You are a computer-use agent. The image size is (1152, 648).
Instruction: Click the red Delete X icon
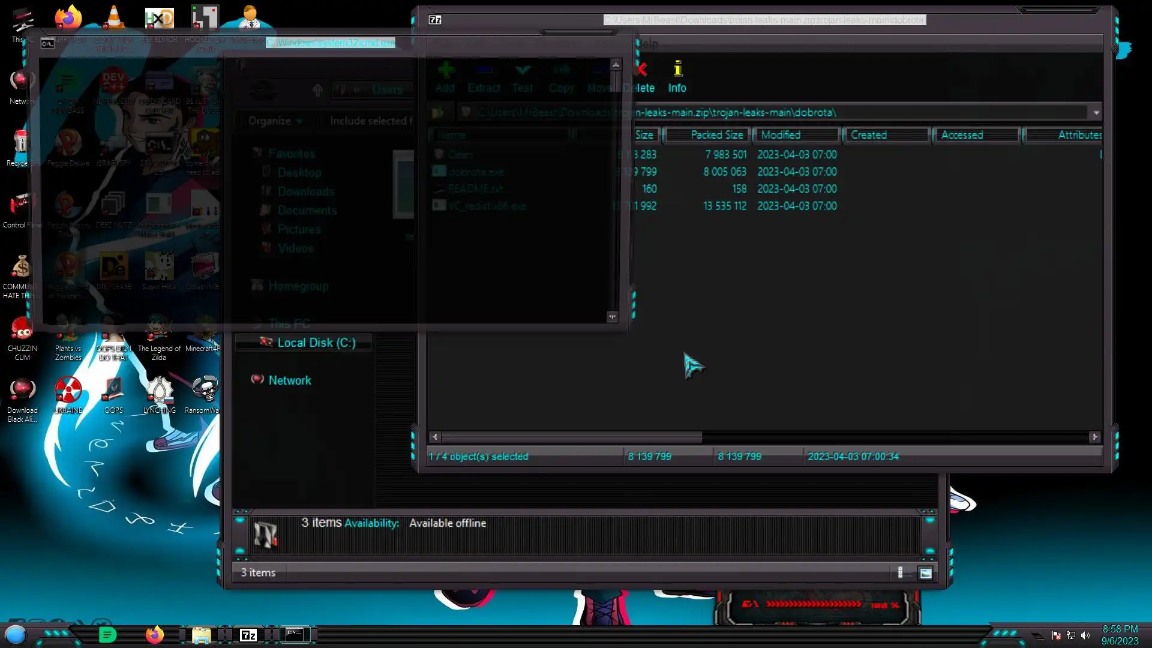pos(643,70)
